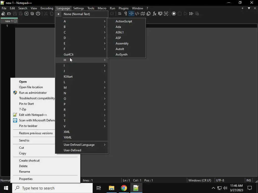This screenshot has width=258, height=193.
Task: Click Open file location context entry
Action: (x=33, y=87)
